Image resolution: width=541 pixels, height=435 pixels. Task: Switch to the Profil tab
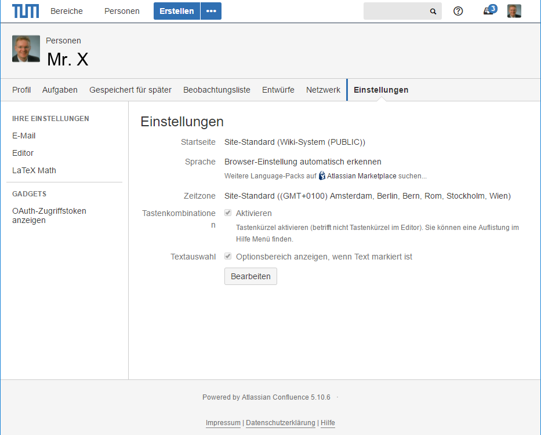coord(21,90)
